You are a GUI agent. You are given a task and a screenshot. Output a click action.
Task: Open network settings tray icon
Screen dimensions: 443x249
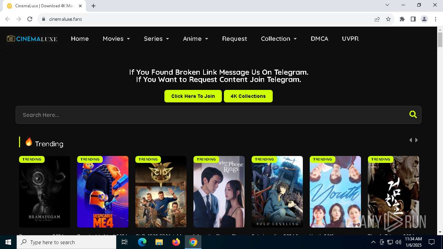[390, 242]
